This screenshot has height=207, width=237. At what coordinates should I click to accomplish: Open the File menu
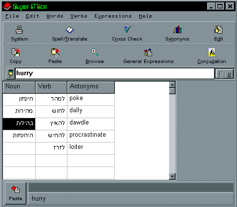[x=12, y=16]
